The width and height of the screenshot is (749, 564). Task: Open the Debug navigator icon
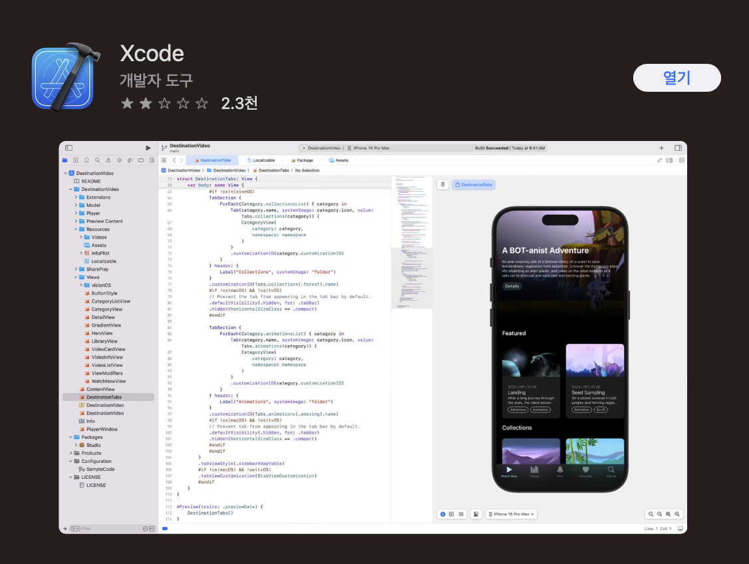coord(130,160)
